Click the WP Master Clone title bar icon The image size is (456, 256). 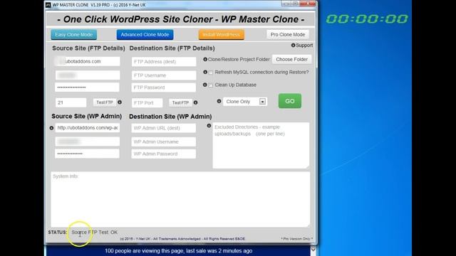click(x=48, y=5)
